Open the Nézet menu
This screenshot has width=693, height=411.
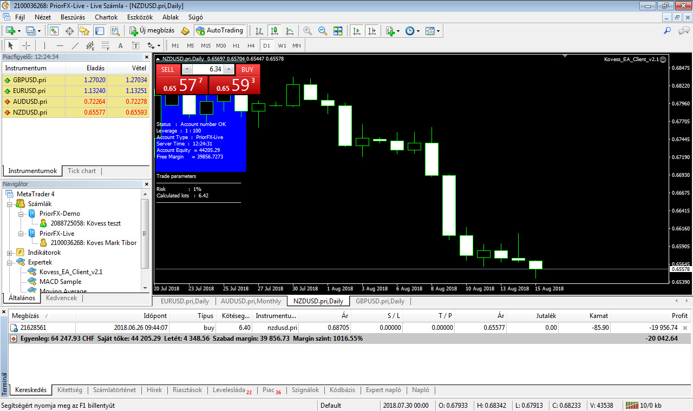click(x=42, y=17)
